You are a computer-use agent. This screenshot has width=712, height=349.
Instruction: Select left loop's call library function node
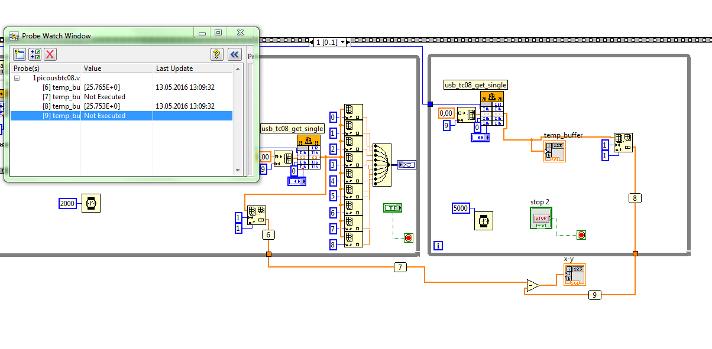(x=309, y=153)
